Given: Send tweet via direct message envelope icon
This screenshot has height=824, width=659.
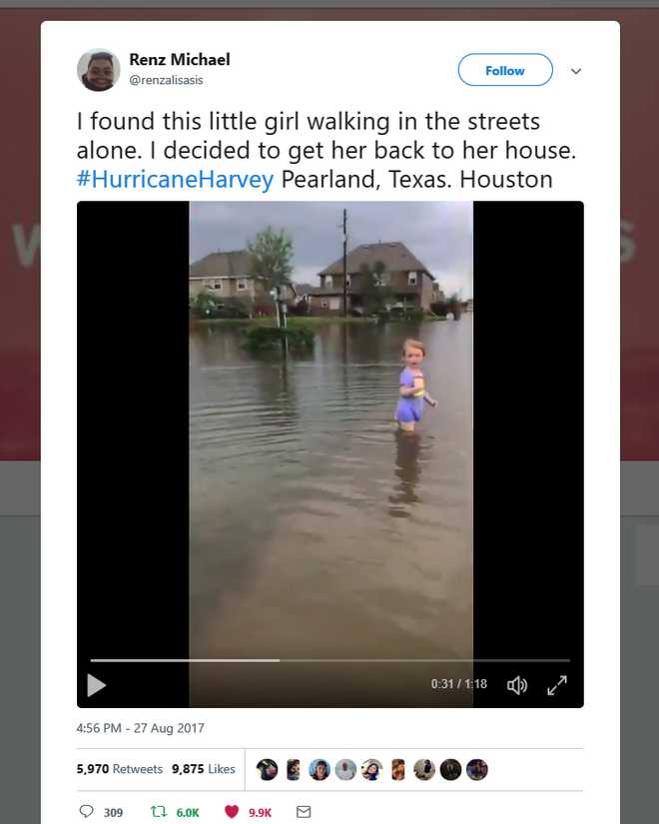Looking at the screenshot, I should (x=305, y=812).
